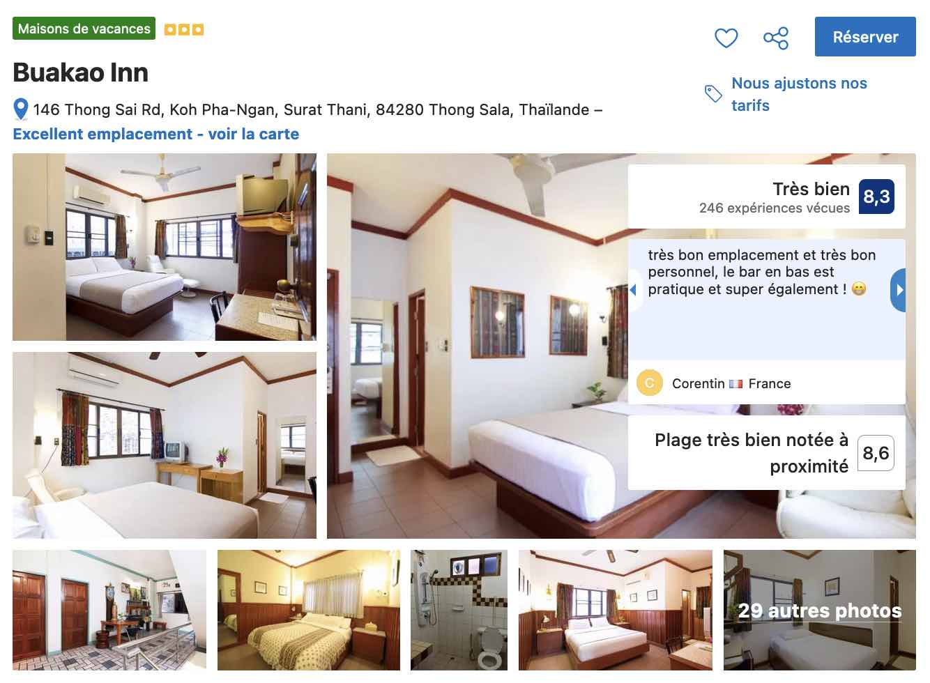930x683 pixels.
Task: Click the share icon
Action: [x=775, y=38]
